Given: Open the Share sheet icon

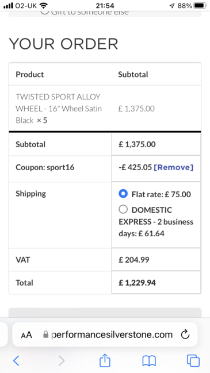Looking at the screenshot, I should coord(105,360).
